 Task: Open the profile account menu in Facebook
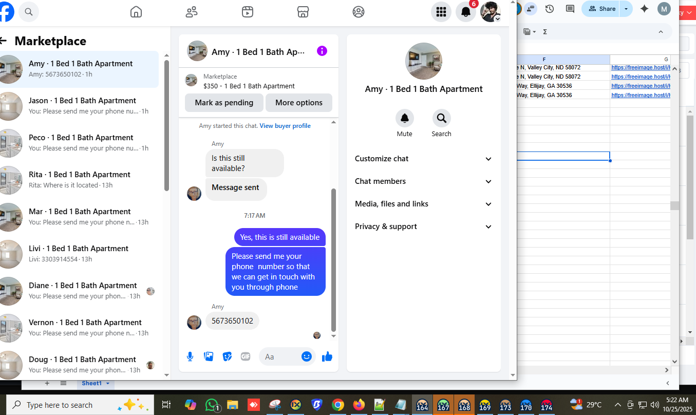[x=491, y=12]
